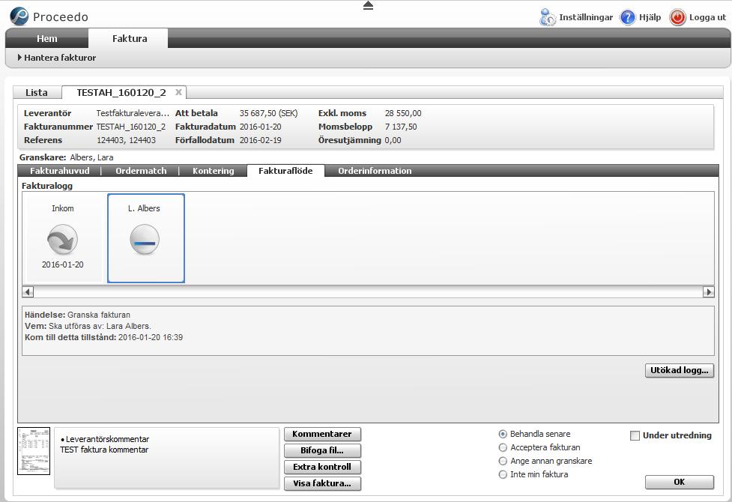
Task: Select Inte min faktura option
Action: point(503,474)
